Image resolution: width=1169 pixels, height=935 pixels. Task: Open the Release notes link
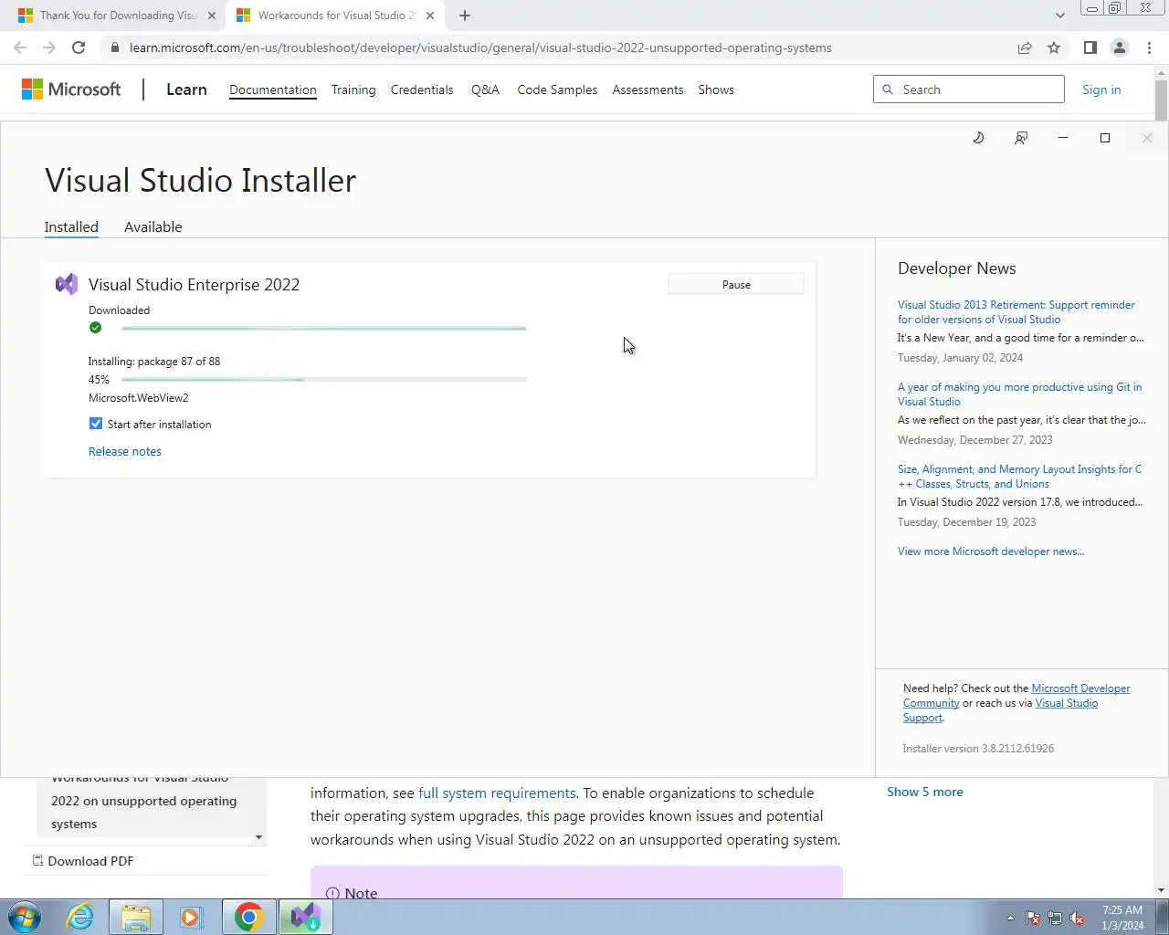[125, 451]
